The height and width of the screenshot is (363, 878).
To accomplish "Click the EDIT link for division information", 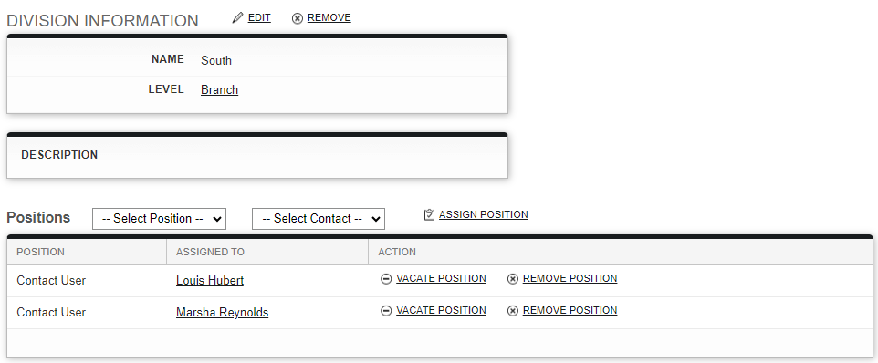I will [259, 18].
